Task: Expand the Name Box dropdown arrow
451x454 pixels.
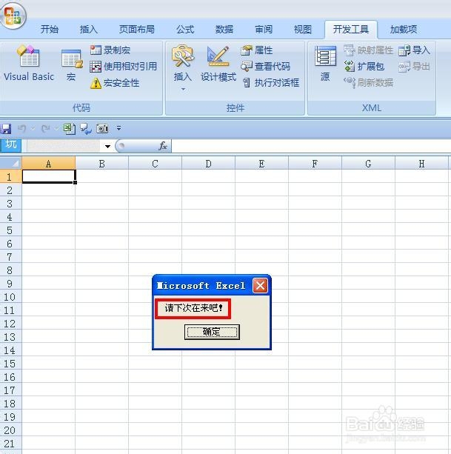Action: [107, 146]
